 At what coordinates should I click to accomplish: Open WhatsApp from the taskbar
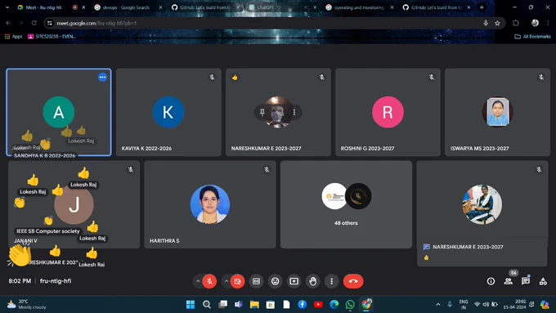(x=350, y=305)
